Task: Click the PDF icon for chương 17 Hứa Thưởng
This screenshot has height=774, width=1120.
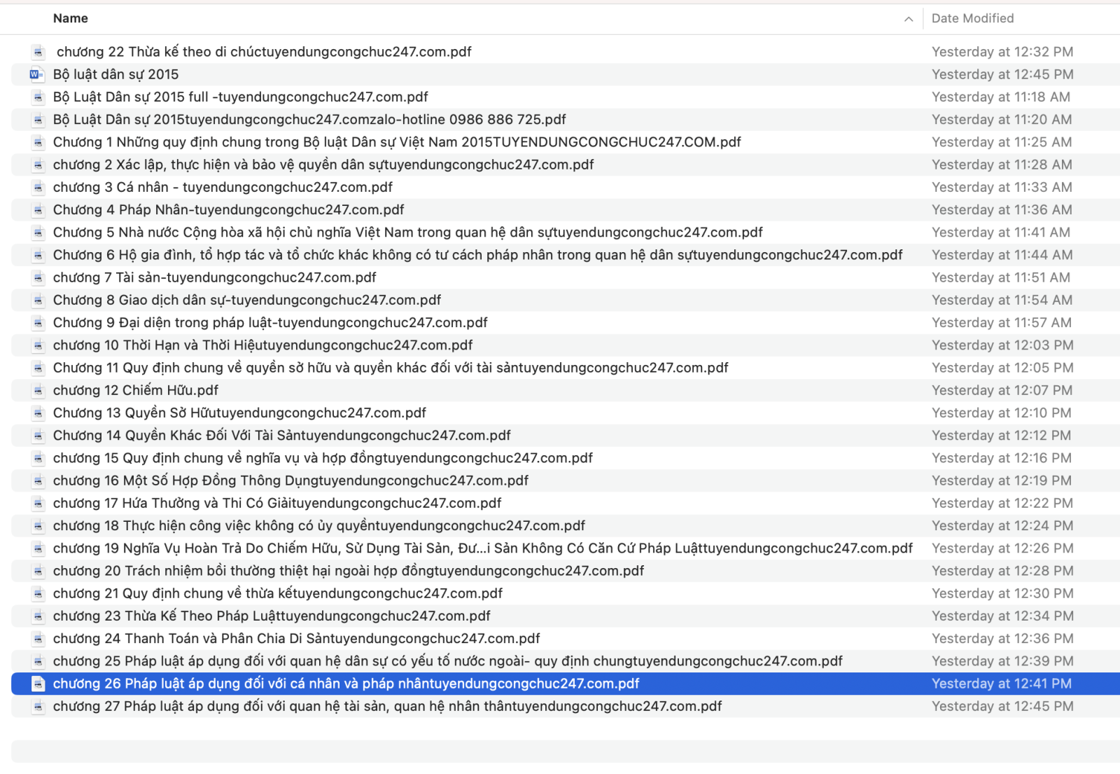Action: [38, 503]
